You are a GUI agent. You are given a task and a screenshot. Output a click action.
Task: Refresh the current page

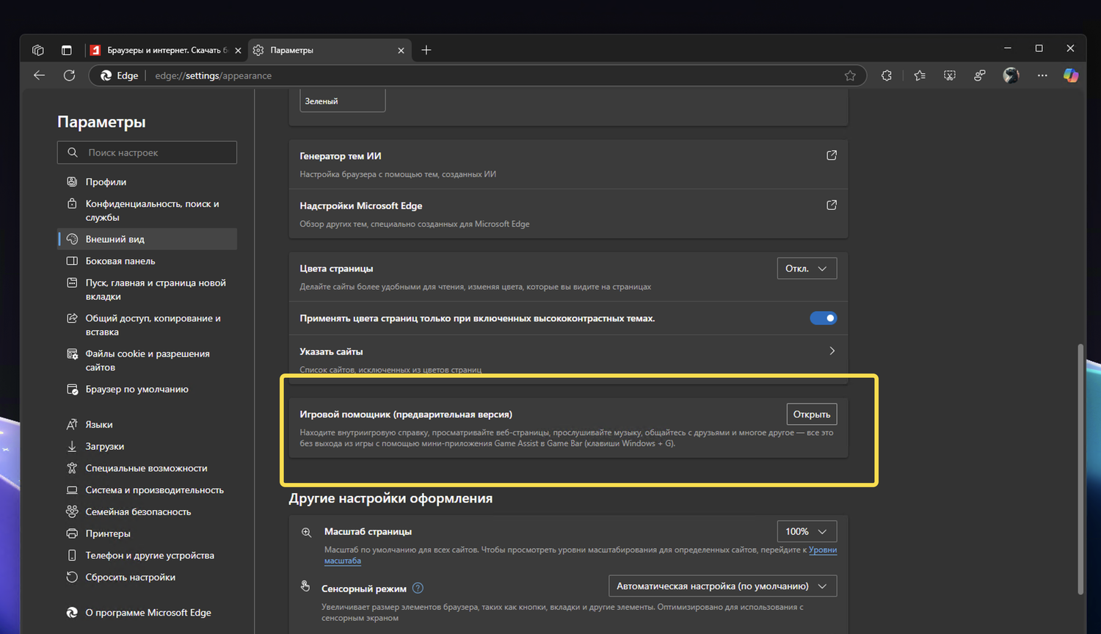click(70, 76)
